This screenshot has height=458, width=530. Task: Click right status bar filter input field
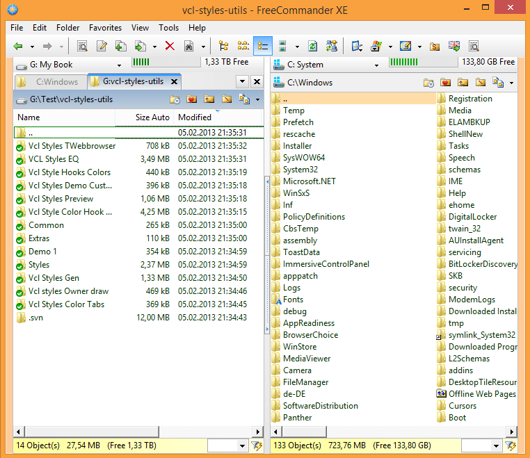tap(476, 446)
